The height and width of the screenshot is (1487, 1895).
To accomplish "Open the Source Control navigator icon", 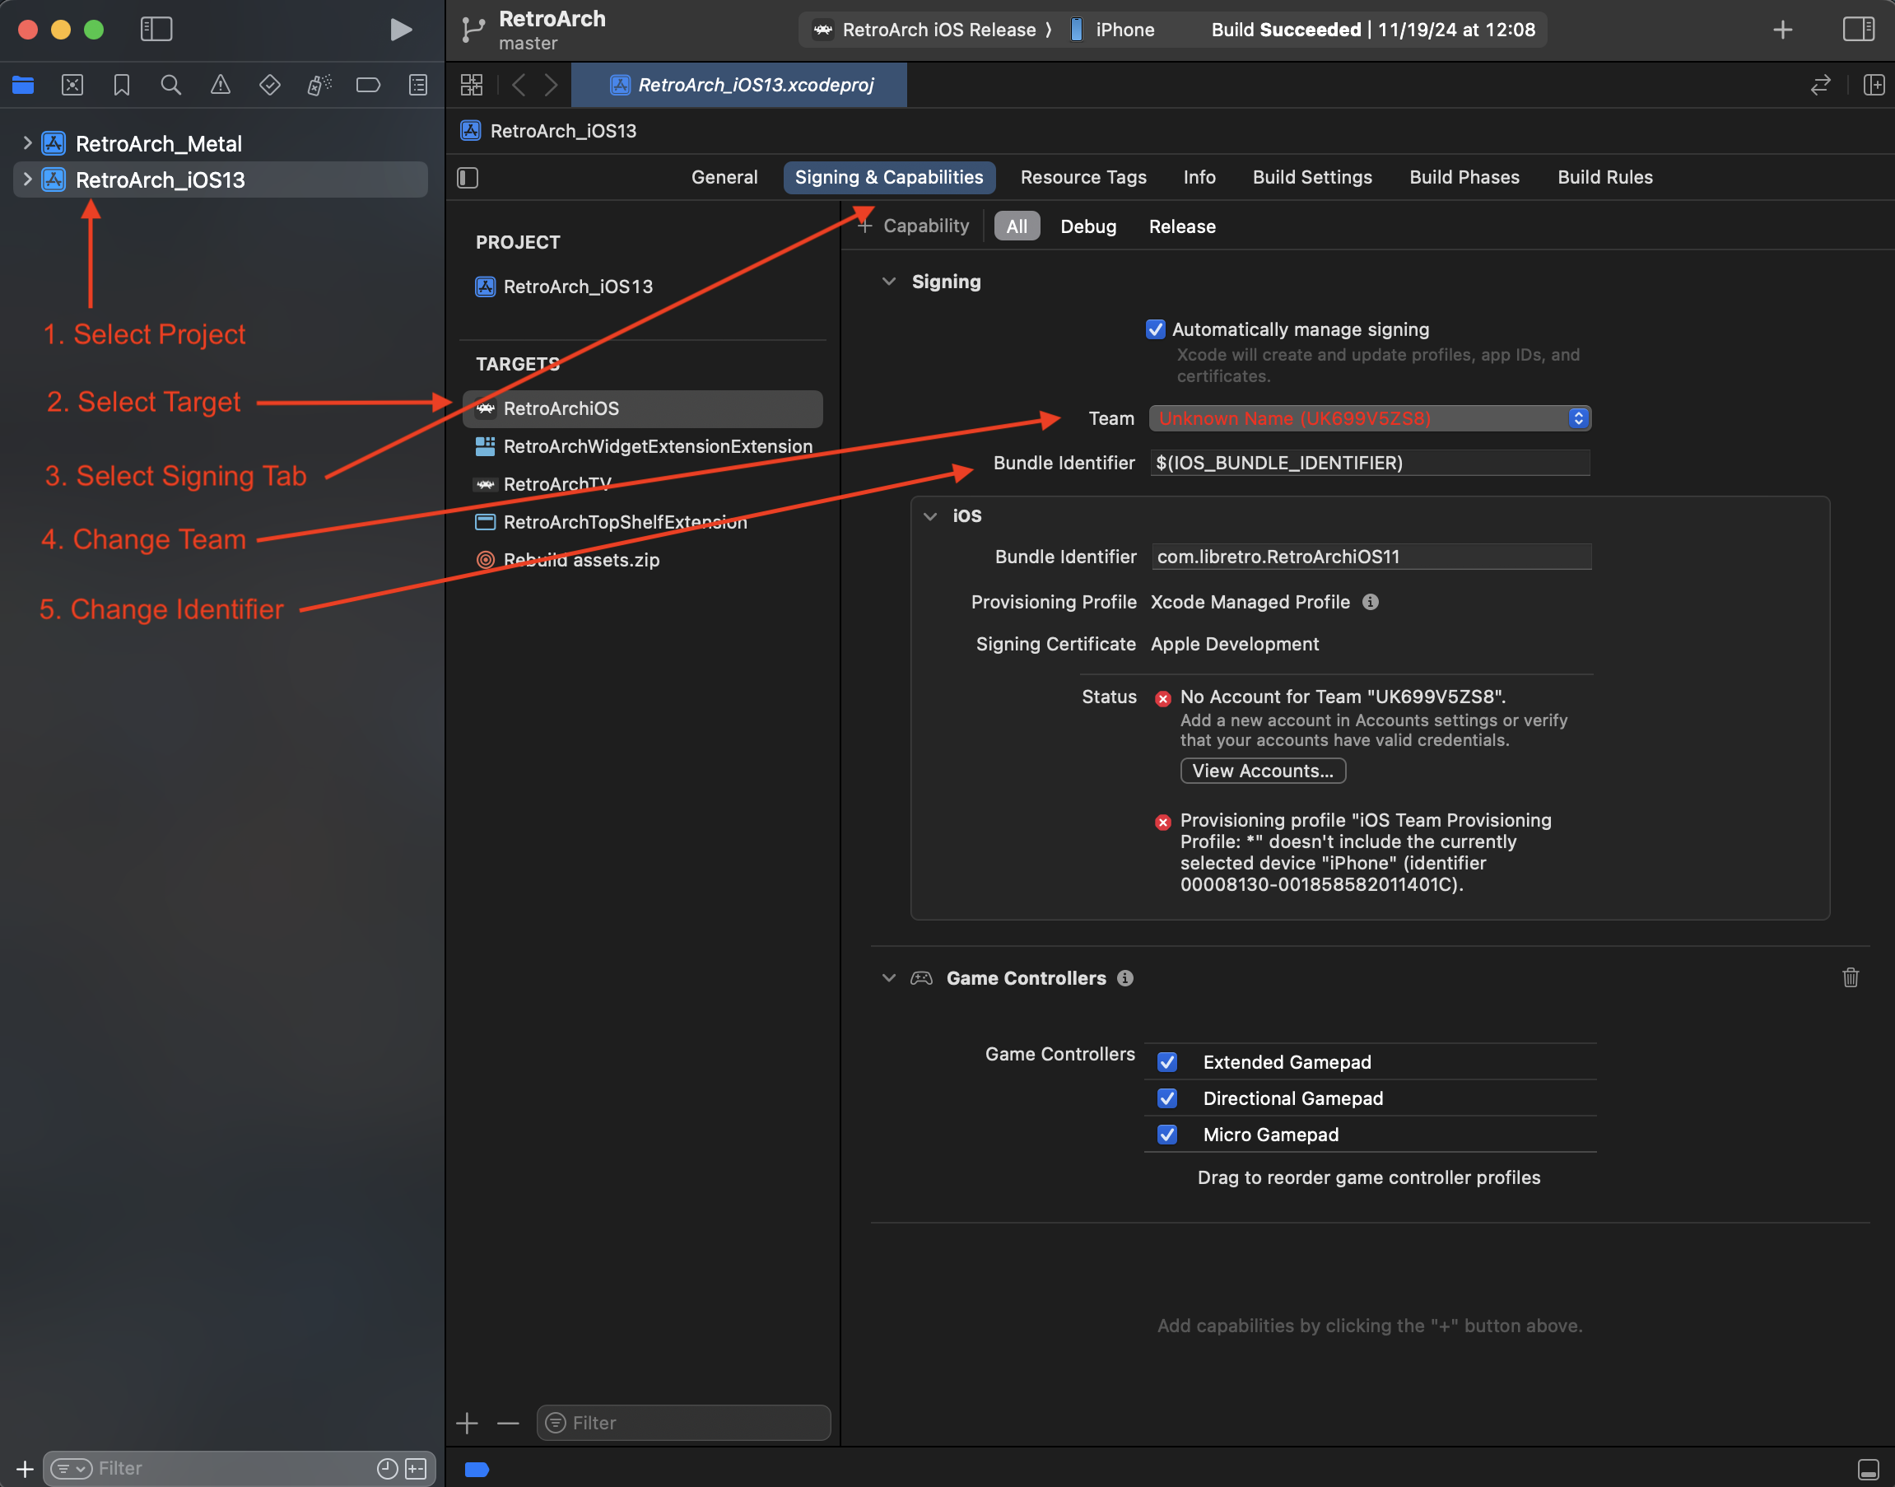I will (72, 86).
